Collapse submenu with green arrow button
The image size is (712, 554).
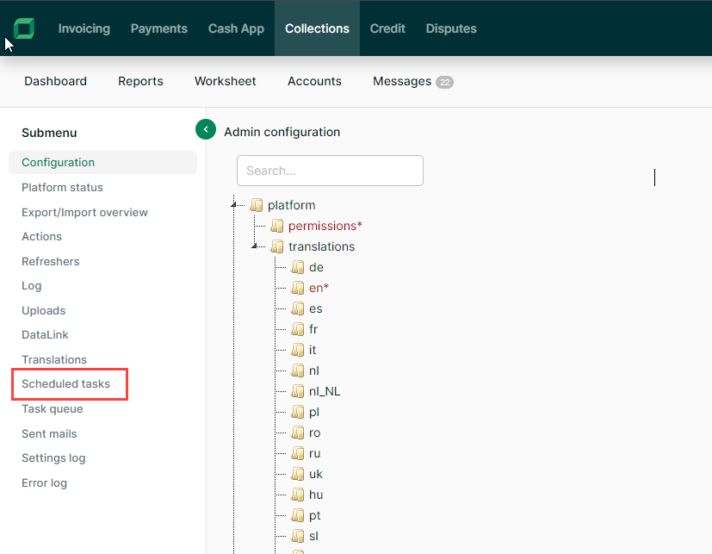click(x=206, y=129)
